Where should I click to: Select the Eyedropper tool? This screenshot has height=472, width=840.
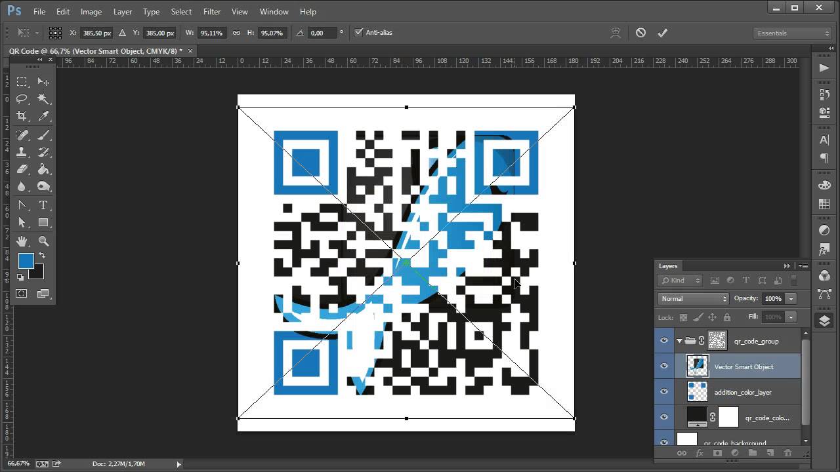point(43,116)
